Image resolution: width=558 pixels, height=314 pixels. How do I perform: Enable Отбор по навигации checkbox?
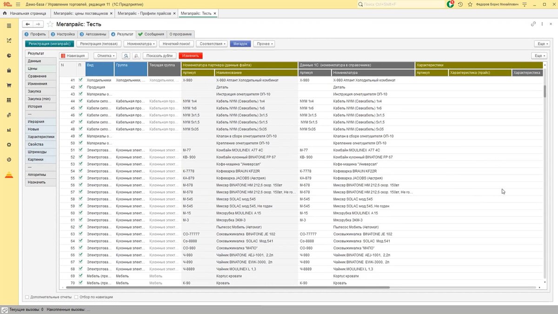click(76, 297)
